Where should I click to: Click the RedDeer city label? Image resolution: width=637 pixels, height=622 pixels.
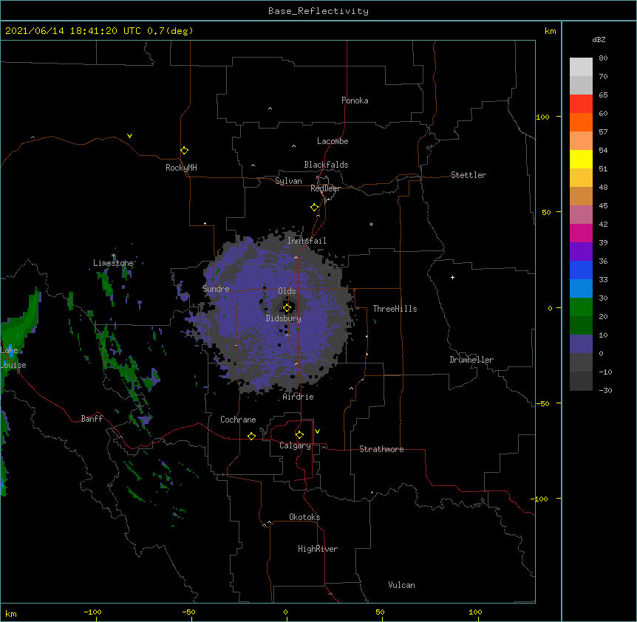coord(325,188)
